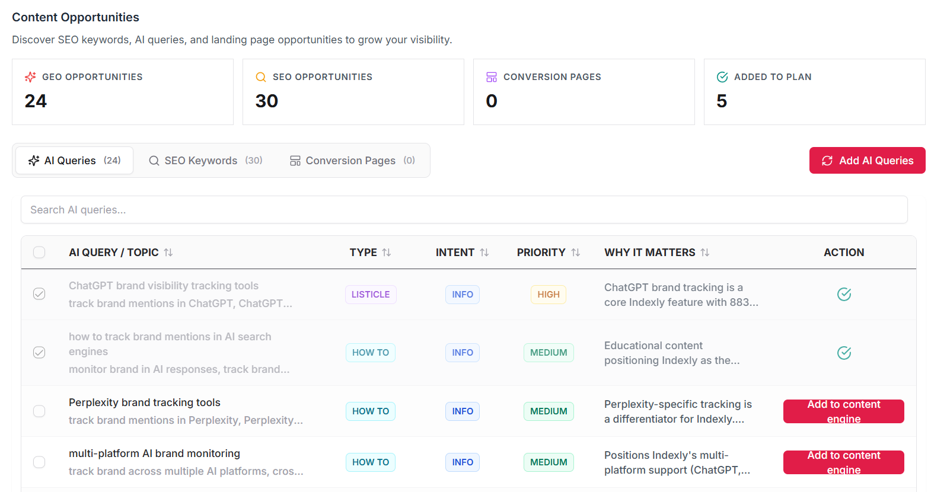Image resolution: width=931 pixels, height=492 pixels.
Task: Uncheck the how to track brand mentions row
Action: 39,353
